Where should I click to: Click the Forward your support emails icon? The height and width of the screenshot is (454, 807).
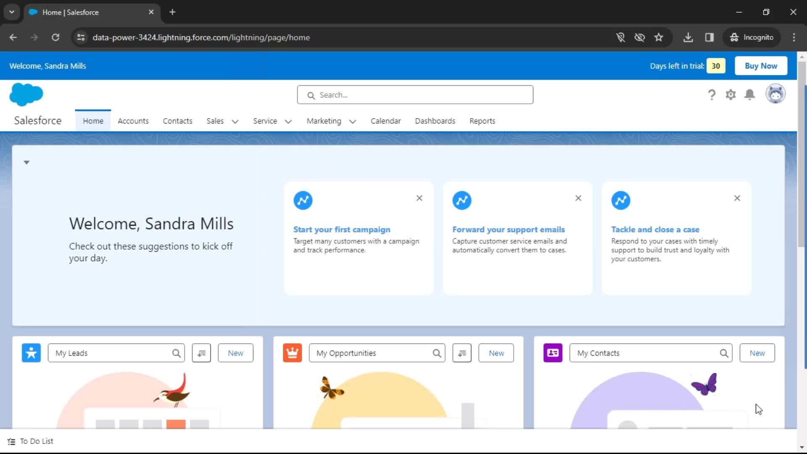pyautogui.click(x=462, y=201)
